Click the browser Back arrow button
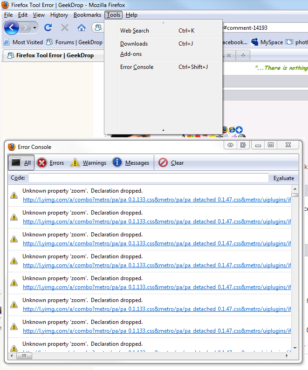This screenshot has height=370, width=308. (x=12, y=27)
